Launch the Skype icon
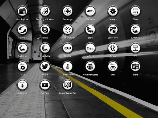 point(45,30)
